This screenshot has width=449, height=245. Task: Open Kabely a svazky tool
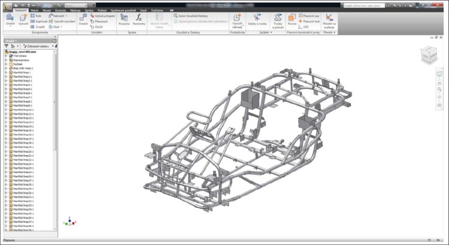256,20
